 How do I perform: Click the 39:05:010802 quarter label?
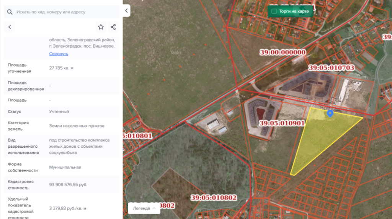(214, 198)
